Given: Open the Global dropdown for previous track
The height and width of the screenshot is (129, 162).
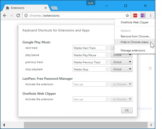Looking at the screenshot, I should click(122, 62).
